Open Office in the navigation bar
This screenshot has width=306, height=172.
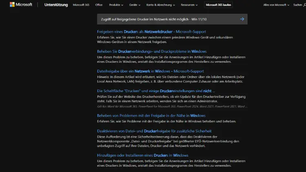pyautogui.click(x=99, y=5)
